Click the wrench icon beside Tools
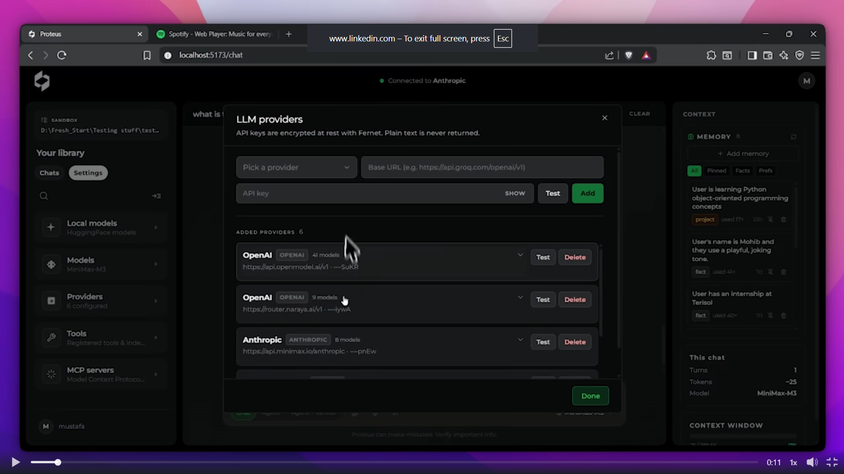The image size is (844, 474). click(x=51, y=338)
